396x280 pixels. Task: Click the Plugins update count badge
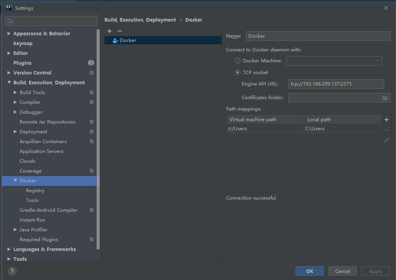click(91, 63)
